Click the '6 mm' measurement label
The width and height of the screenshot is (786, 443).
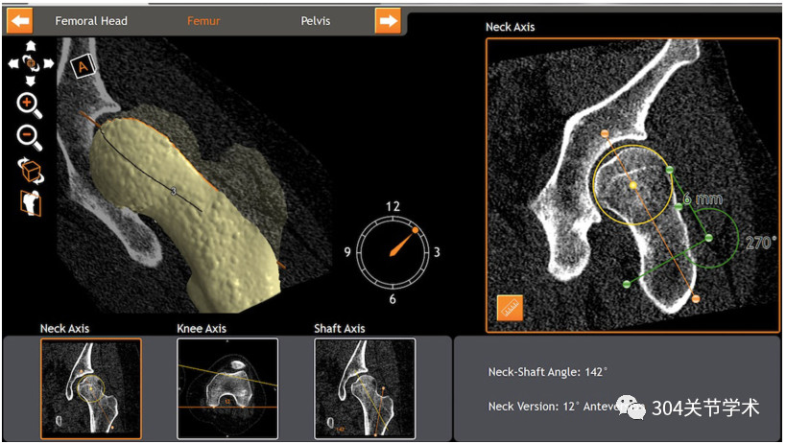pos(703,199)
